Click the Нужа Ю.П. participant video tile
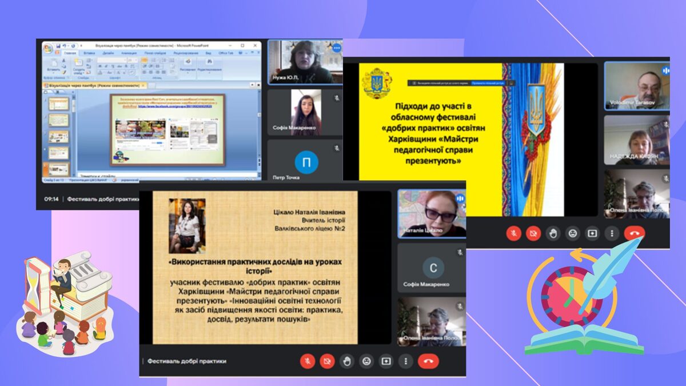The width and height of the screenshot is (686, 386). (x=305, y=62)
